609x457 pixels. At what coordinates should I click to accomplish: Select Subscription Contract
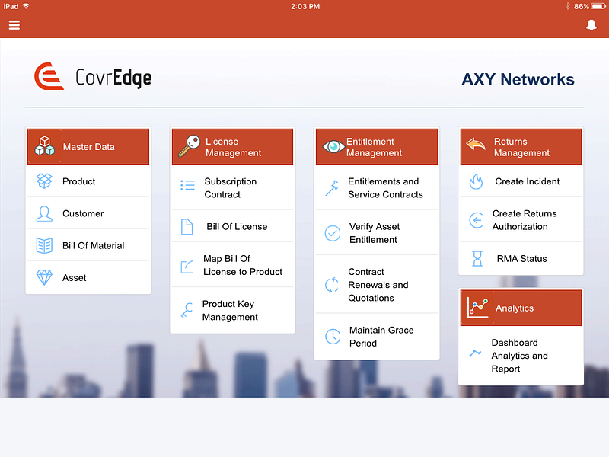point(232,187)
